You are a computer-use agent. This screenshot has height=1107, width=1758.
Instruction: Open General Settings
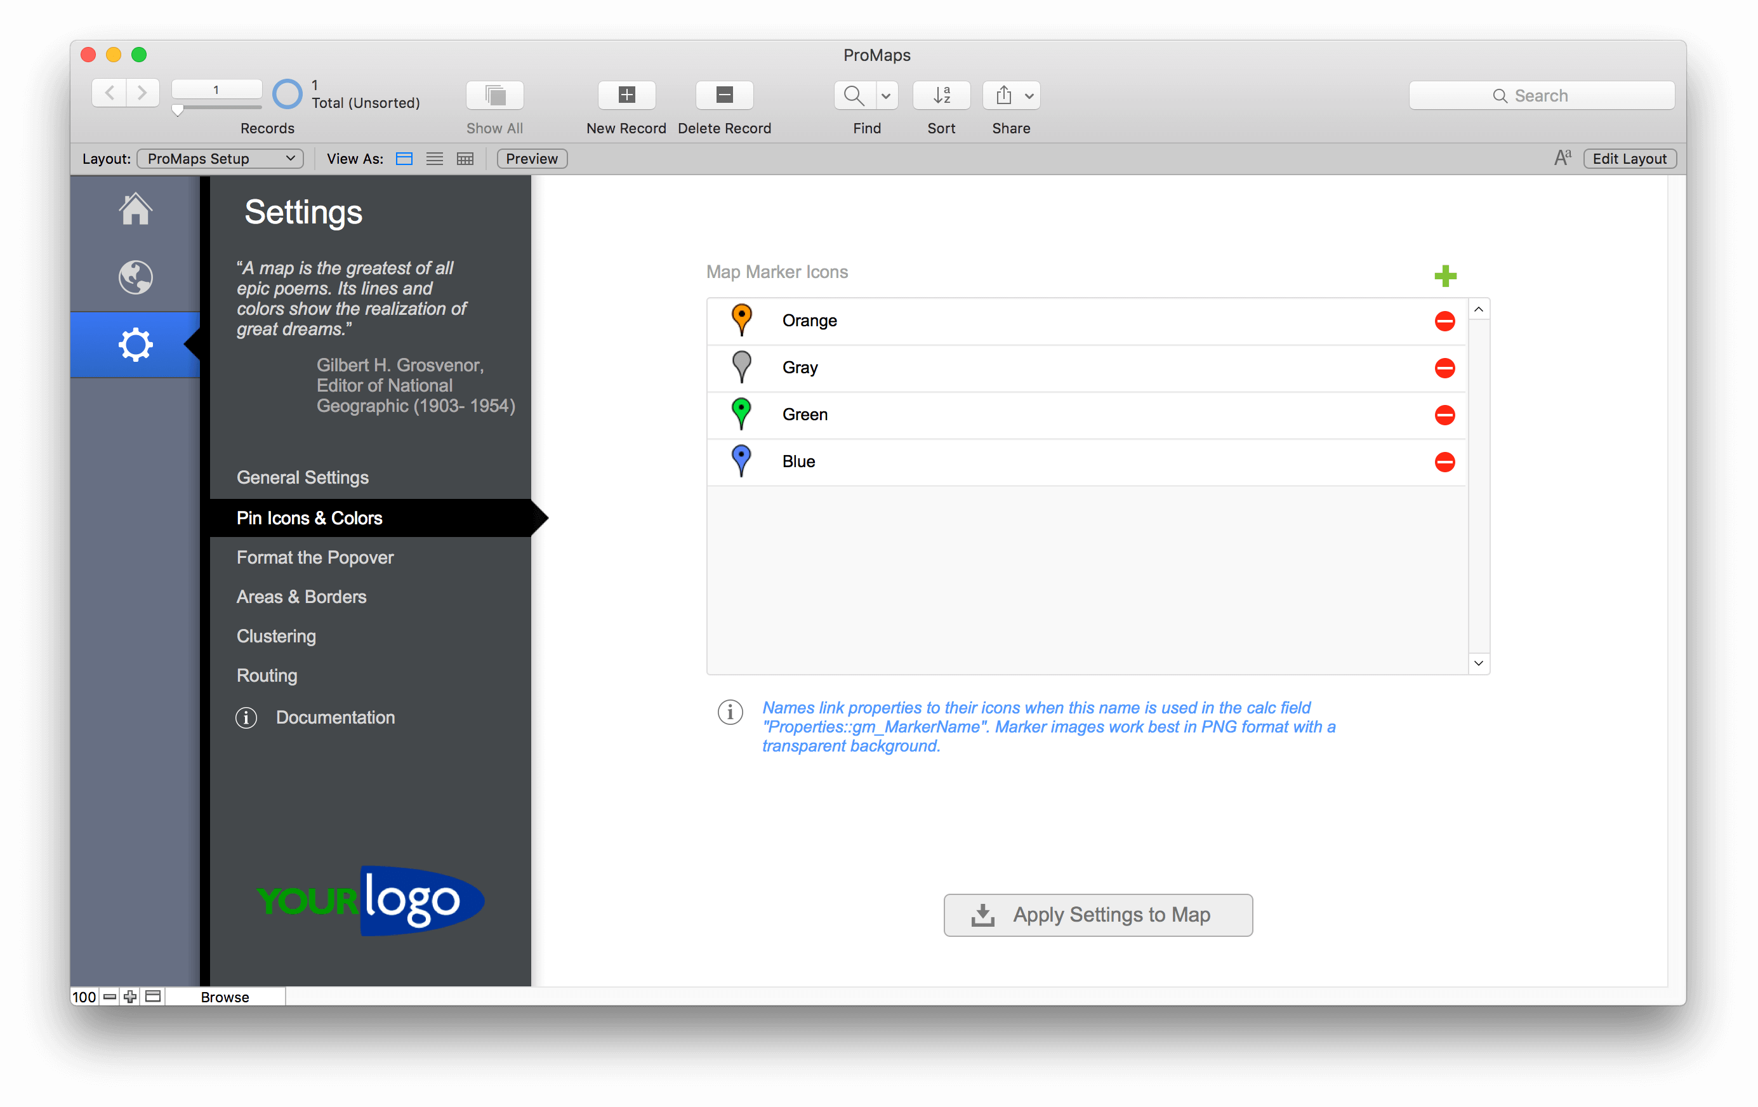point(302,477)
